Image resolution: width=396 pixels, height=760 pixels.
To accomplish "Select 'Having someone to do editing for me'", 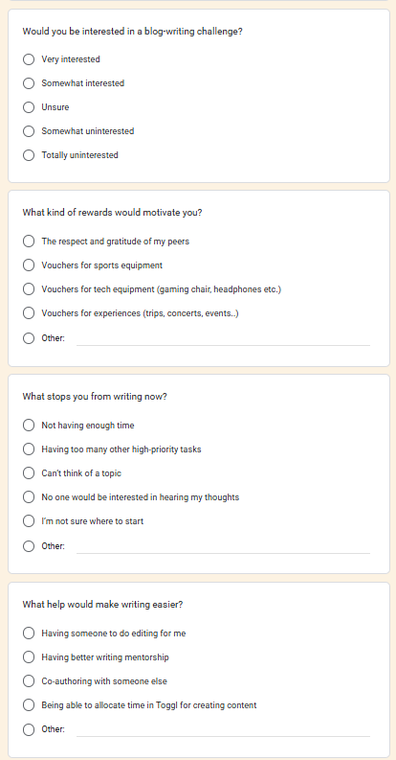I will click(x=29, y=633).
